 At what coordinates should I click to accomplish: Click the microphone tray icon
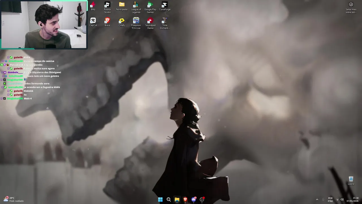323,199
